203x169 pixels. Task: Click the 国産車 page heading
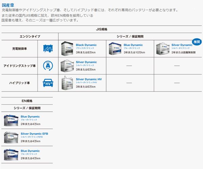tap(8, 5)
